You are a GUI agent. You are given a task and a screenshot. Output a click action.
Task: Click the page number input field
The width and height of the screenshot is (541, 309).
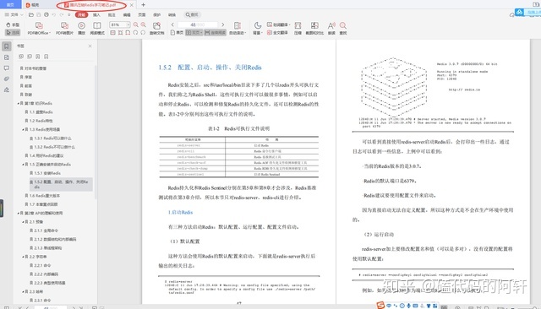click(198, 24)
